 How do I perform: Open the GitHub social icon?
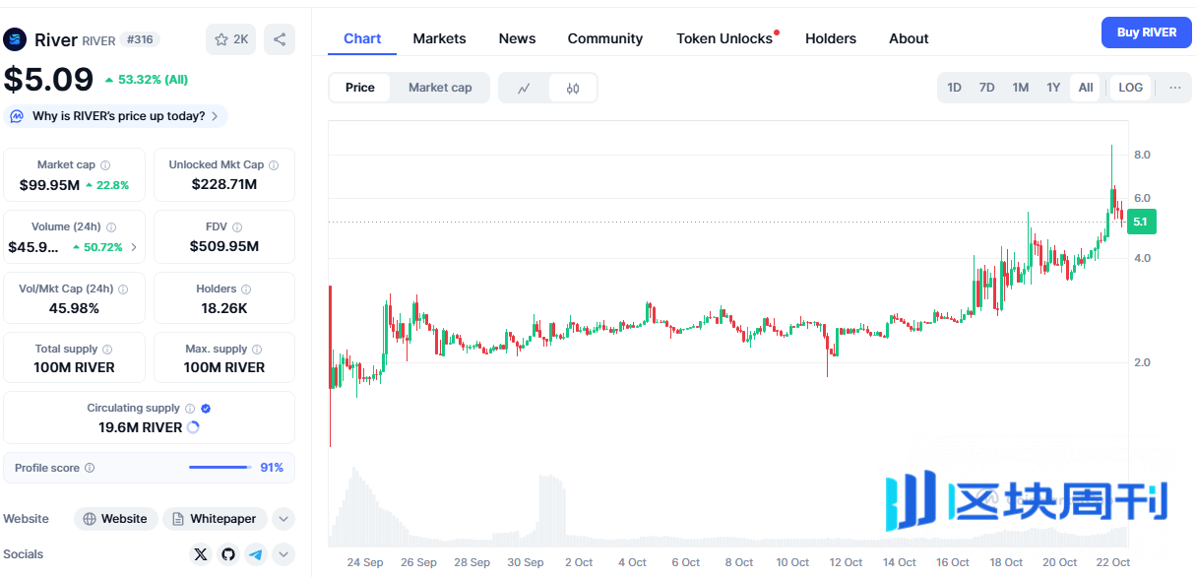tap(228, 554)
